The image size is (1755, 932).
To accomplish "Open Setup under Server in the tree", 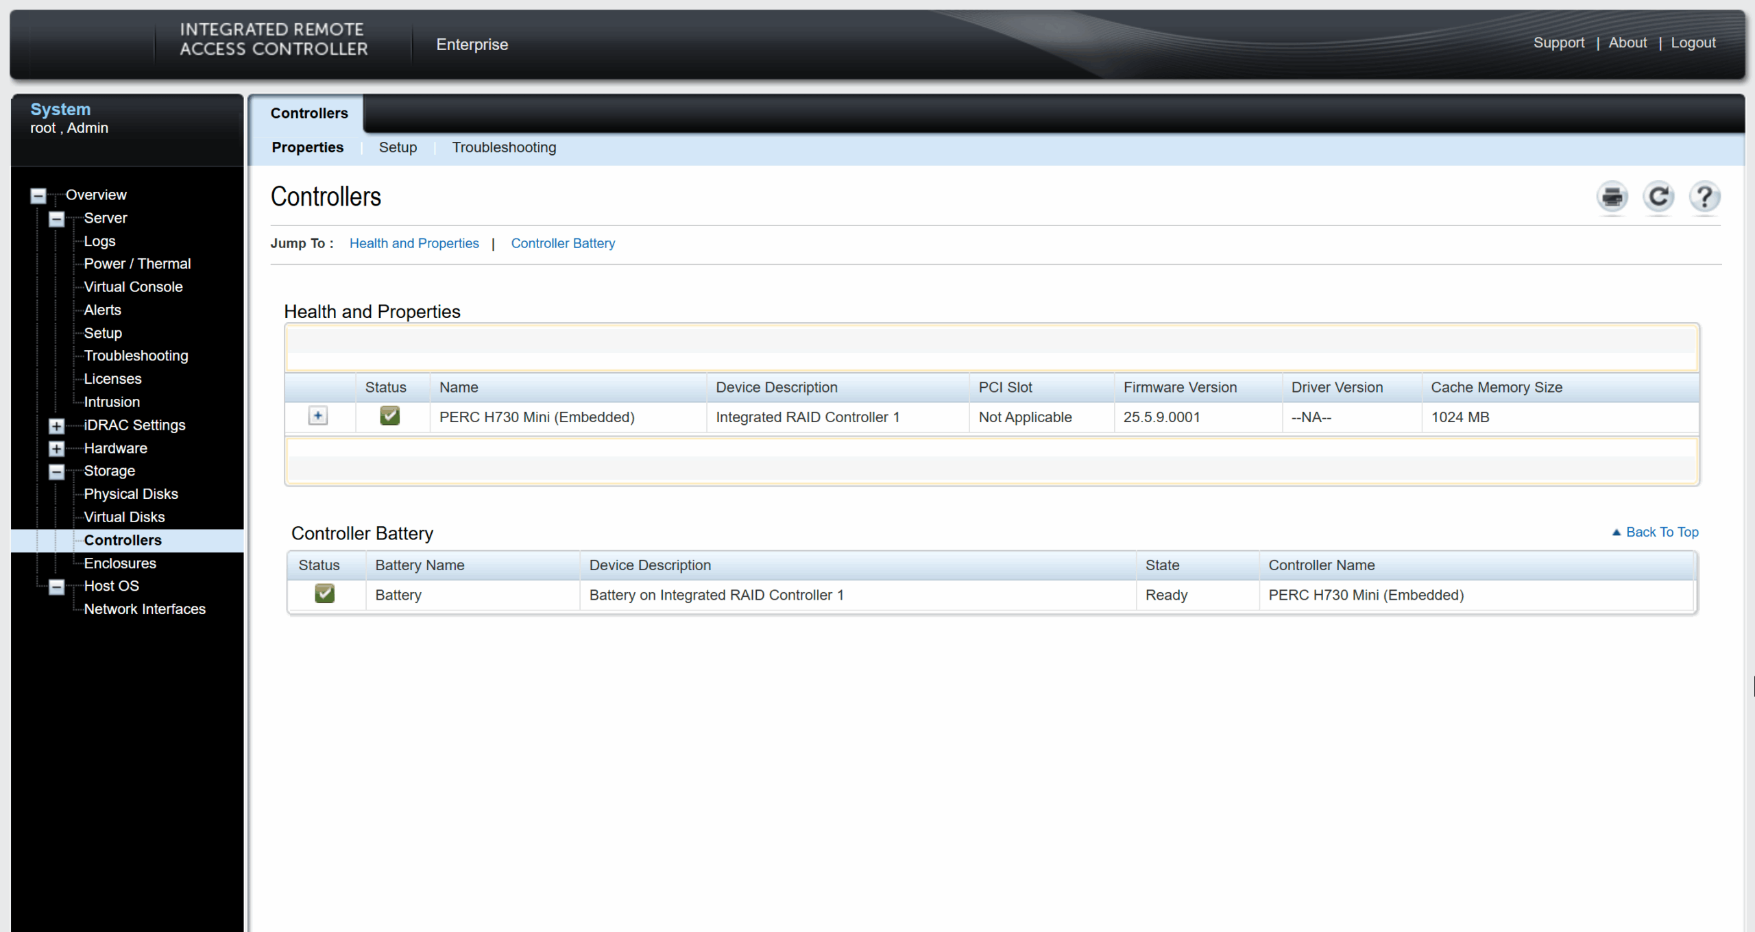I will click(103, 333).
